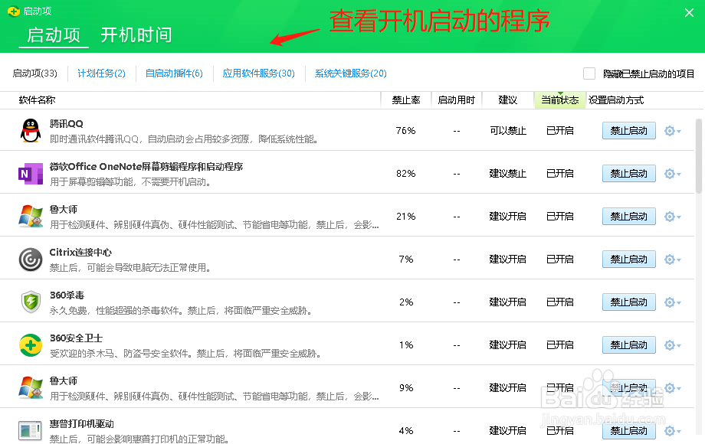Disable startup for 腾讯QQ
Viewport: 705px width, 444px height.
click(628, 131)
